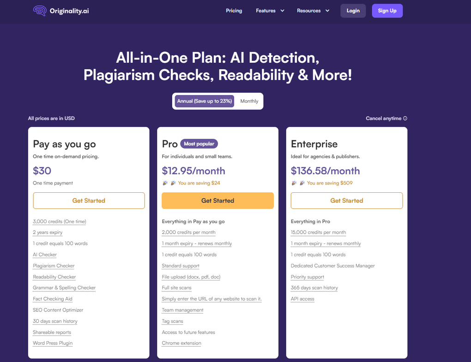The width and height of the screenshot is (471, 362).
Task: Click the Login button
Action: (353, 10)
